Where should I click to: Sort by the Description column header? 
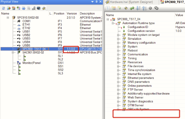tap(87, 14)
